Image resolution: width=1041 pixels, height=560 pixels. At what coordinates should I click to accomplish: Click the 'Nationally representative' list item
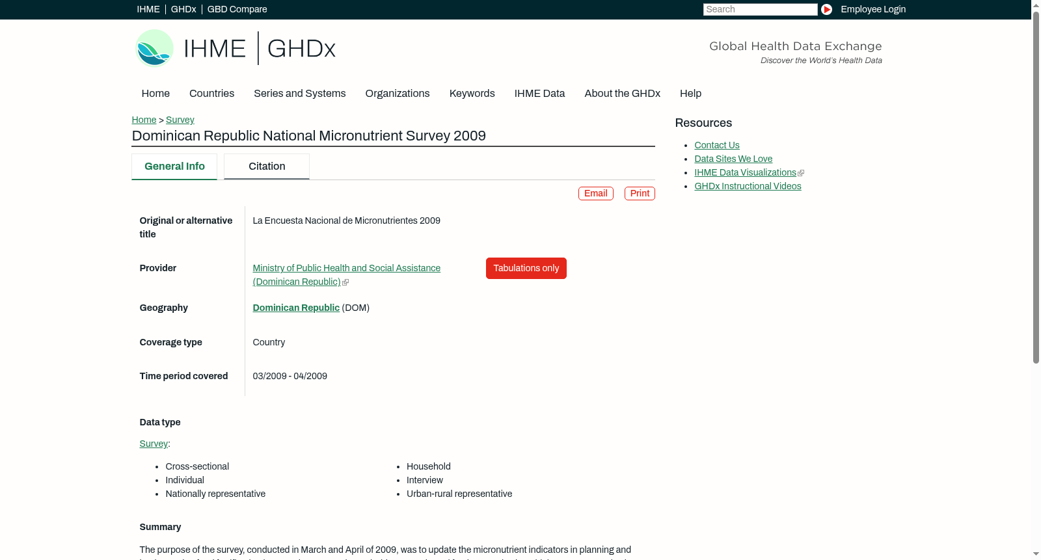pyautogui.click(x=215, y=494)
